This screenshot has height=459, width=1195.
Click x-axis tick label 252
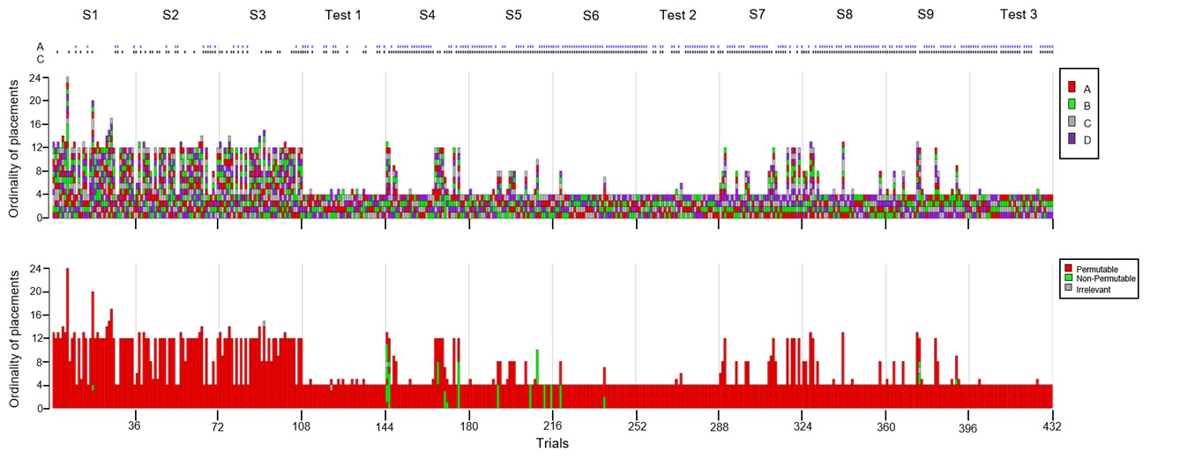[637, 427]
